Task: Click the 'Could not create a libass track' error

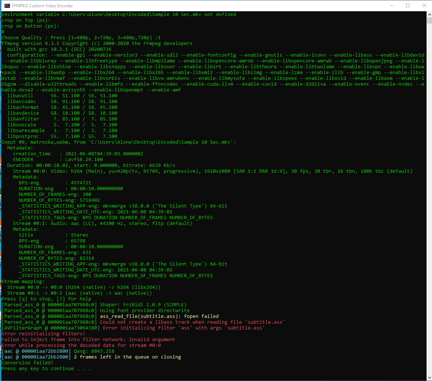Action: click(x=143, y=322)
